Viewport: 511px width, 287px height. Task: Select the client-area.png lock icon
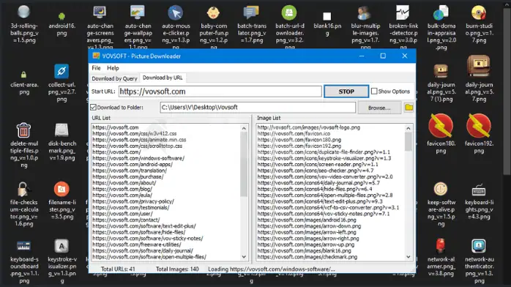pyautogui.click(x=23, y=75)
